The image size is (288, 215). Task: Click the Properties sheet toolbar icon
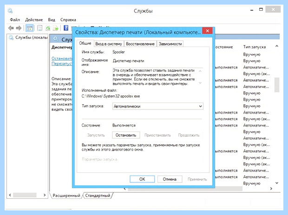coord(39,28)
